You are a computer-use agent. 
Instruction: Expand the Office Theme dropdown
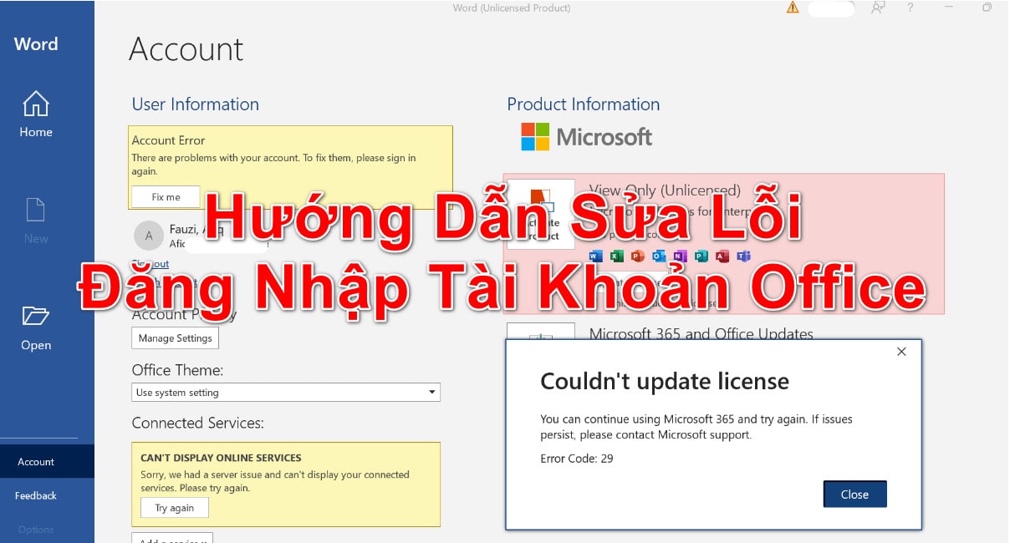point(432,393)
